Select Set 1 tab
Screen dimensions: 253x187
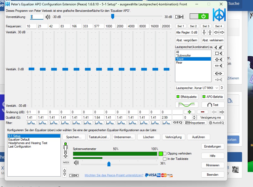tap(181, 26)
